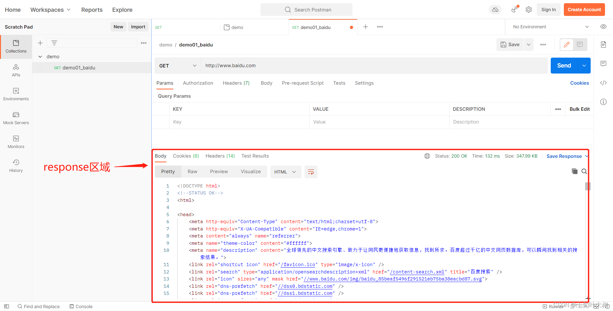Switch to edit mode pencil button
This screenshot has height=311, width=613.
567,45
